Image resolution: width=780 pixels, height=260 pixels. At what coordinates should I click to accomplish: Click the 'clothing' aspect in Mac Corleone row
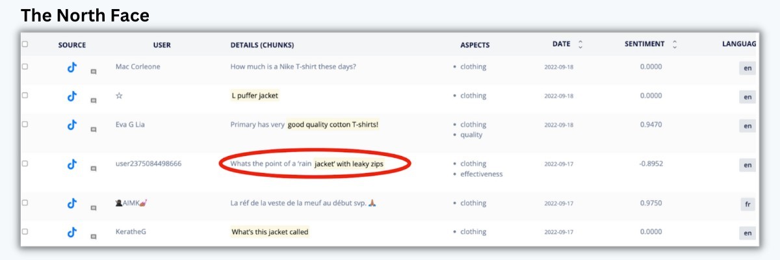(x=473, y=66)
